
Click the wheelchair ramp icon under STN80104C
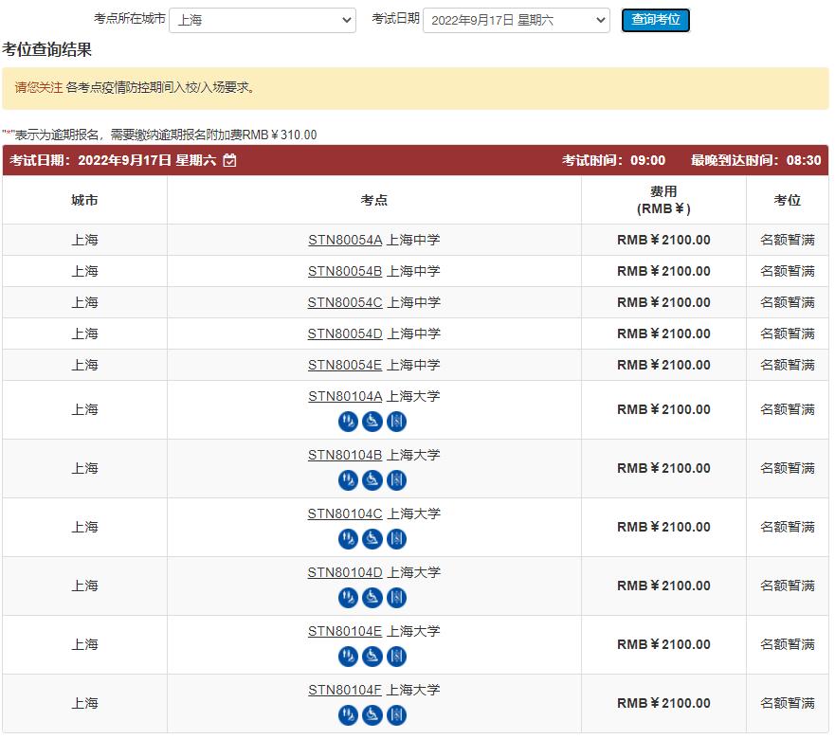(372, 539)
